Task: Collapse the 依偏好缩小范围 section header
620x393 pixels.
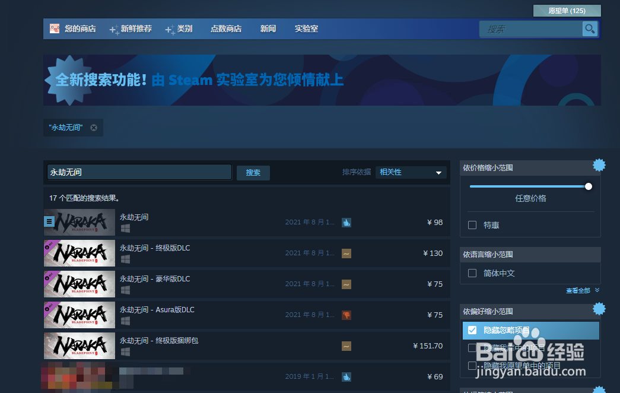Action: click(530, 312)
